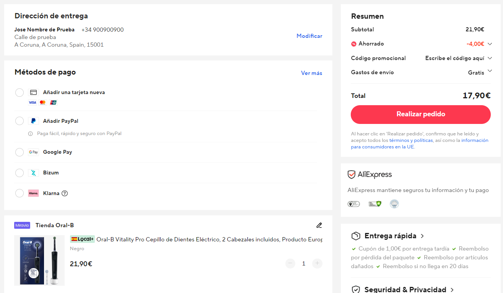Image resolution: width=503 pixels, height=293 pixels.
Task: Click the quantity value 1
Action: pyautogui.click(x=304, y=263)
